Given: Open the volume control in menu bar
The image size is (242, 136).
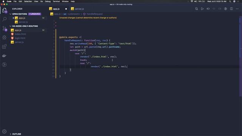Looking at the screenshot, I should pos(196,2).
